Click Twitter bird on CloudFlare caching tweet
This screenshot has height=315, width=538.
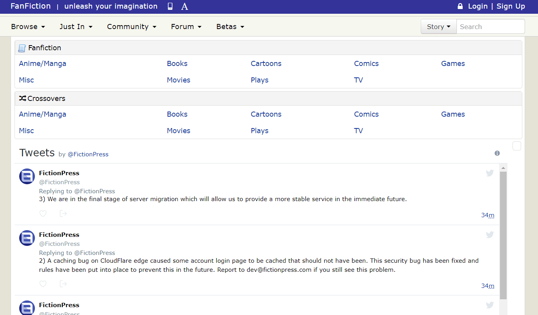click(490, 234)
